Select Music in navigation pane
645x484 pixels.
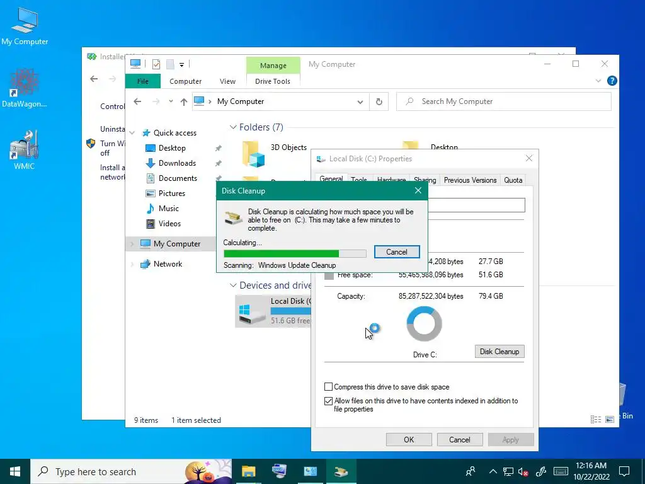[168, 209]
